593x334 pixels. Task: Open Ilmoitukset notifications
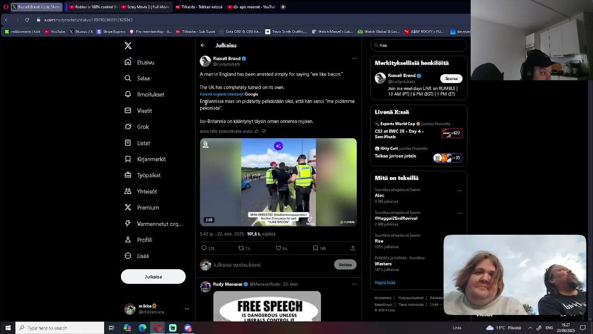[x=145, y=94]
